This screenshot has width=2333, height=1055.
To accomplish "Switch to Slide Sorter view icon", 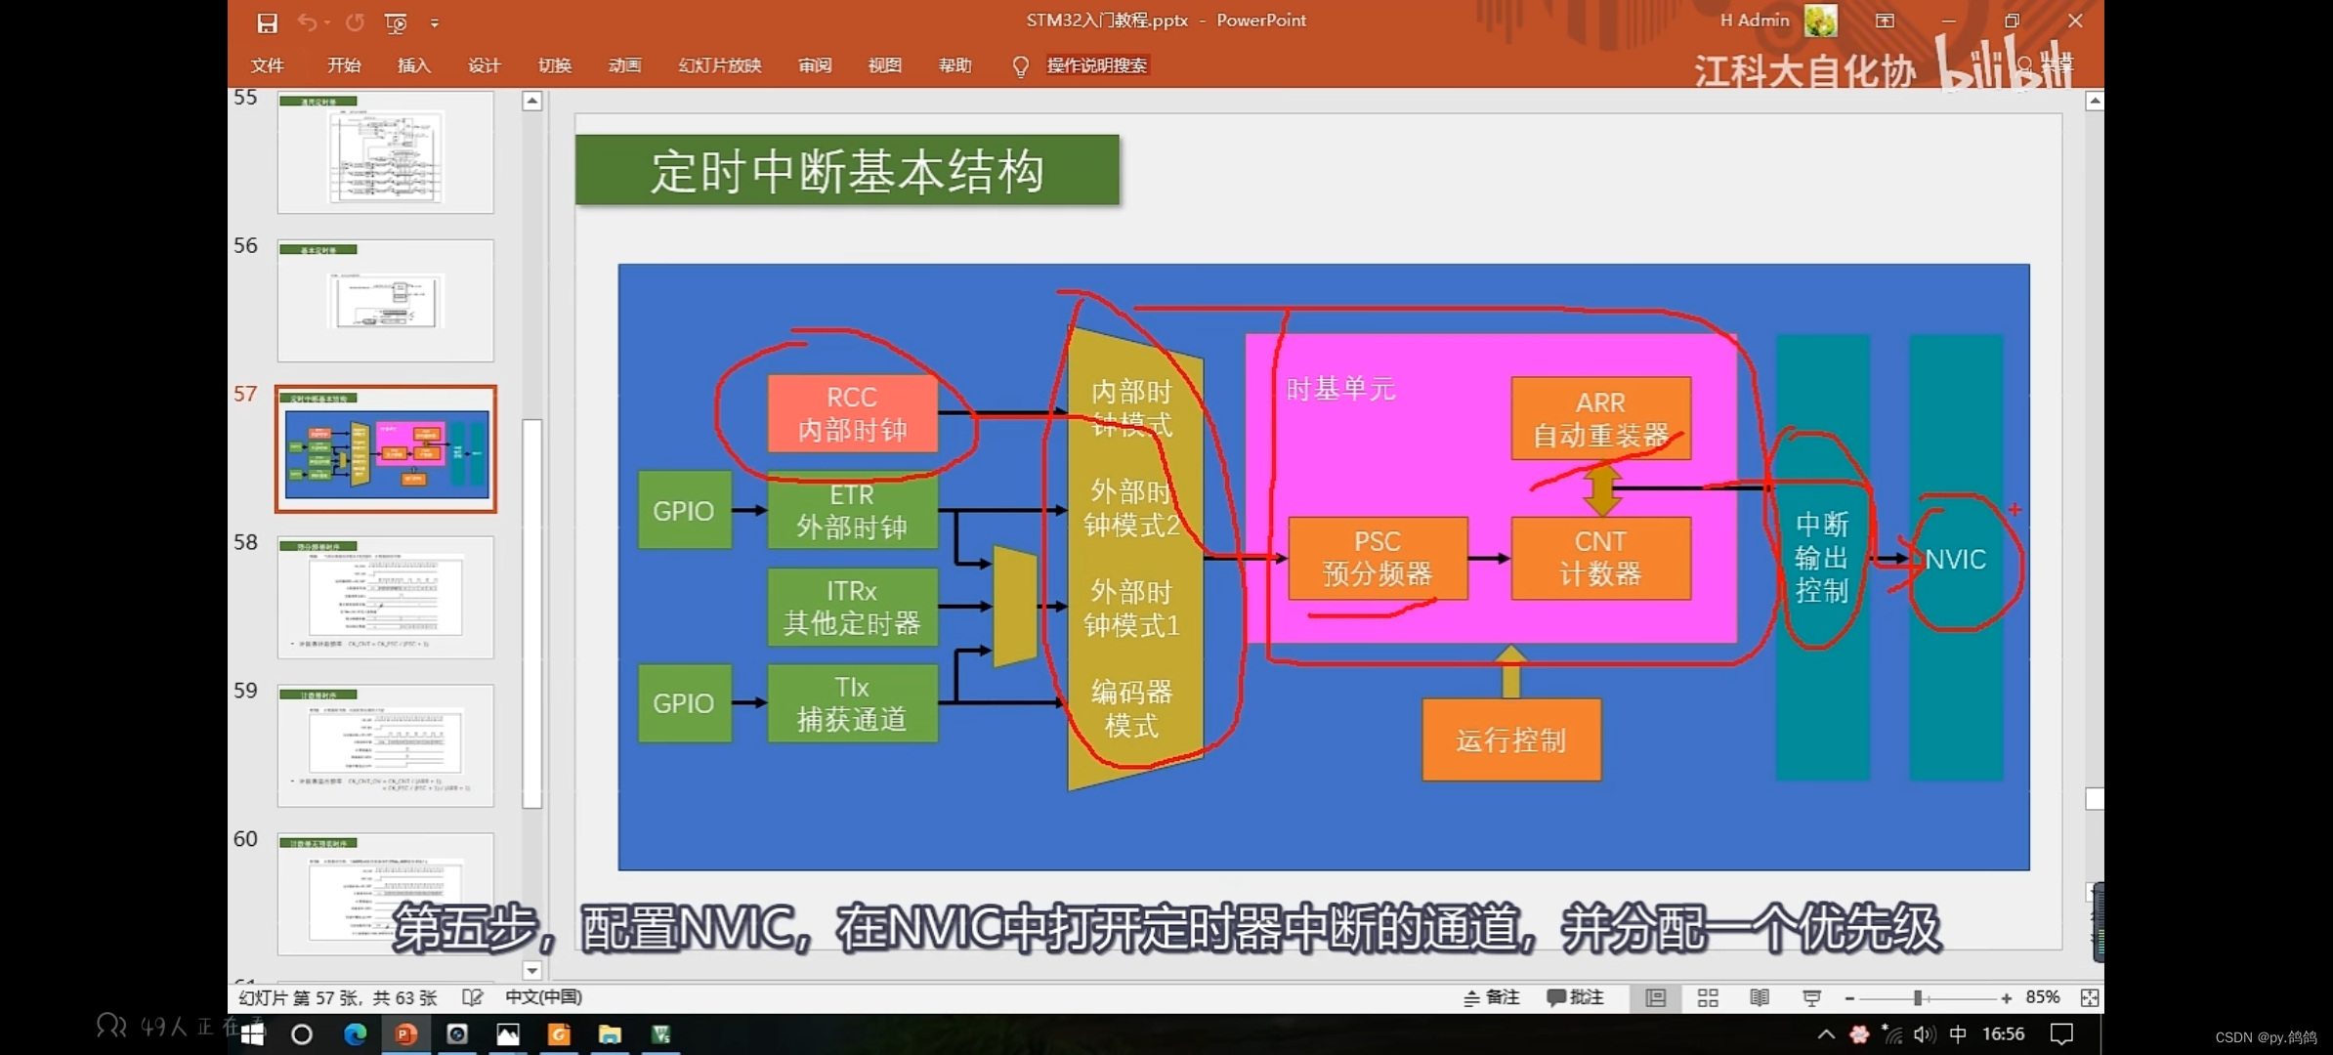I will (x=1708, y=997).
